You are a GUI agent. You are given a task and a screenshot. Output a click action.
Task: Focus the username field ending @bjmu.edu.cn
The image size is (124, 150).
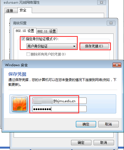pyautogui.click(x=59, y=101)
